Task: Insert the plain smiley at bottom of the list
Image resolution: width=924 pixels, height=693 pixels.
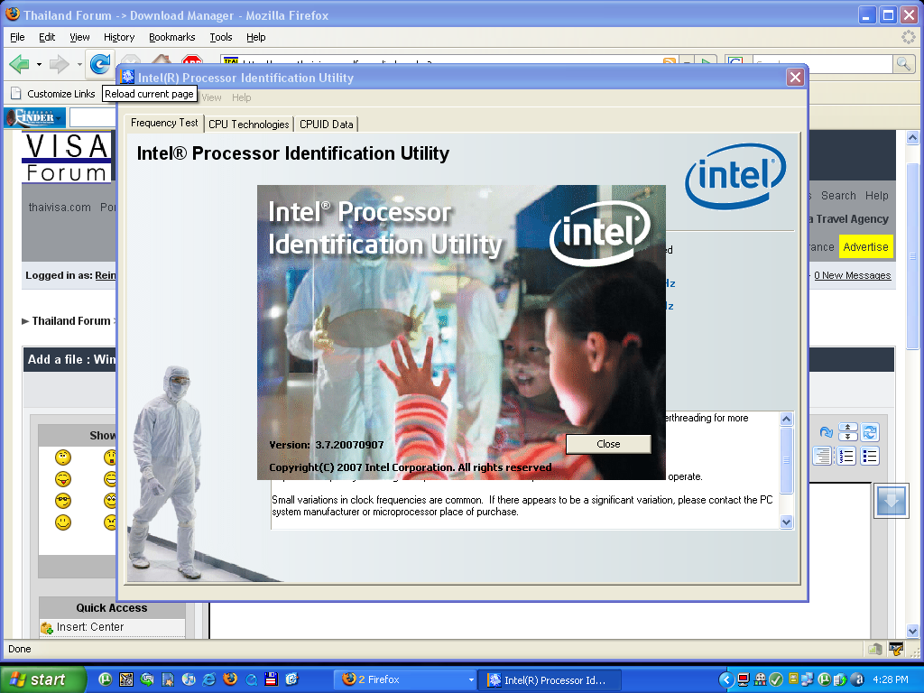Action: point(63,522)
